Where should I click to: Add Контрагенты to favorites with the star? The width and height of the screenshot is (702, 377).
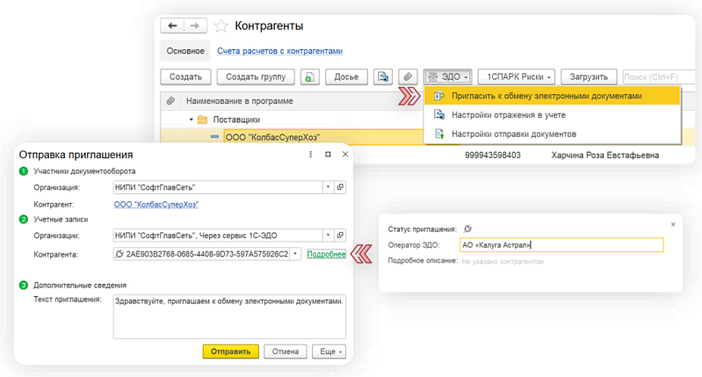(221, 26)
